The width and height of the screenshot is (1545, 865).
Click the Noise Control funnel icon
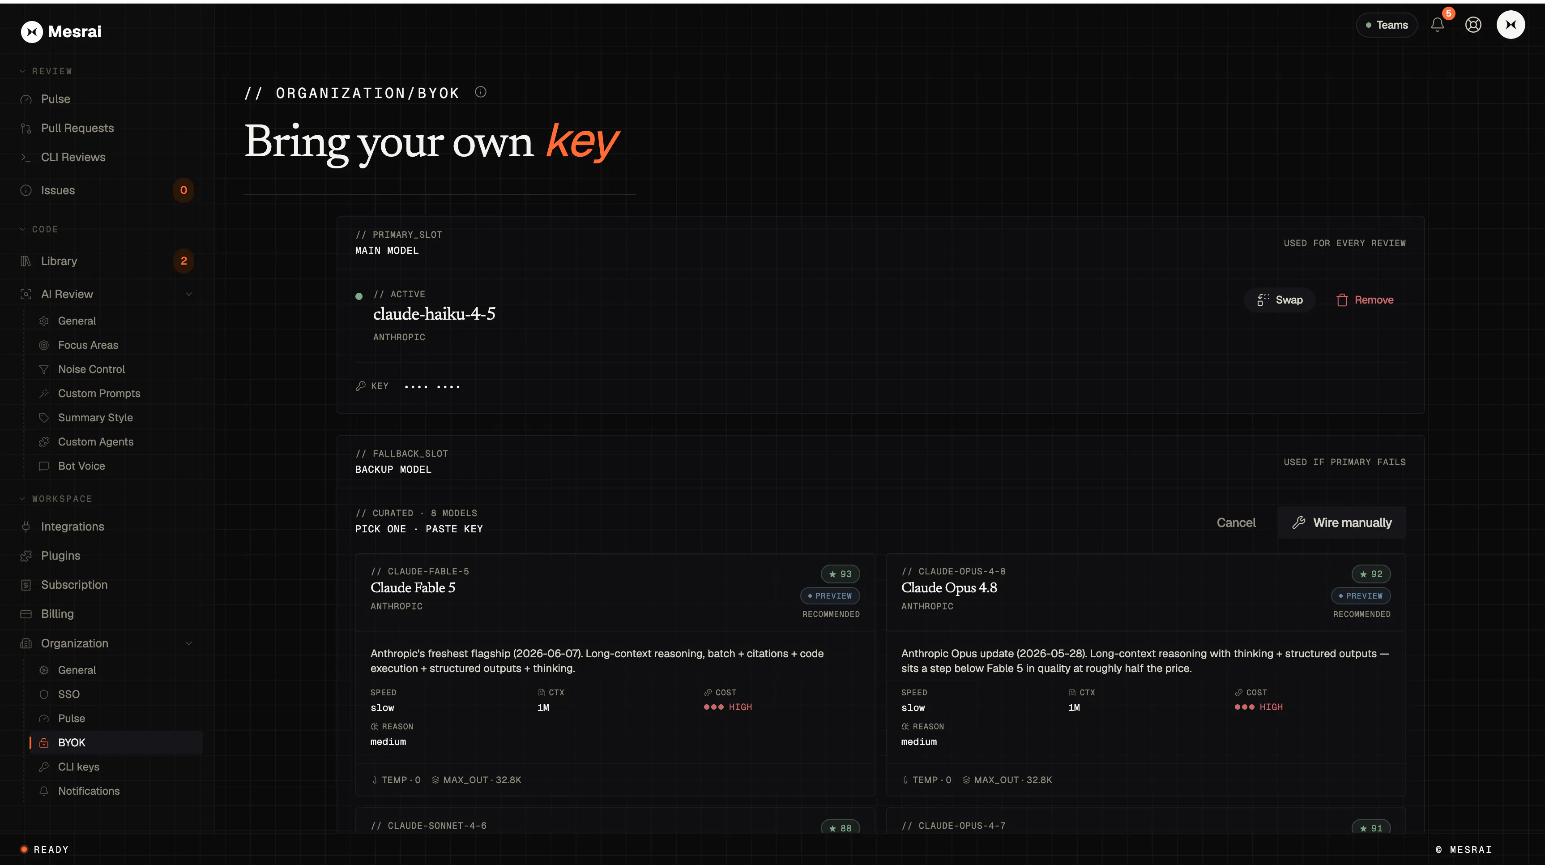point(44,369)
